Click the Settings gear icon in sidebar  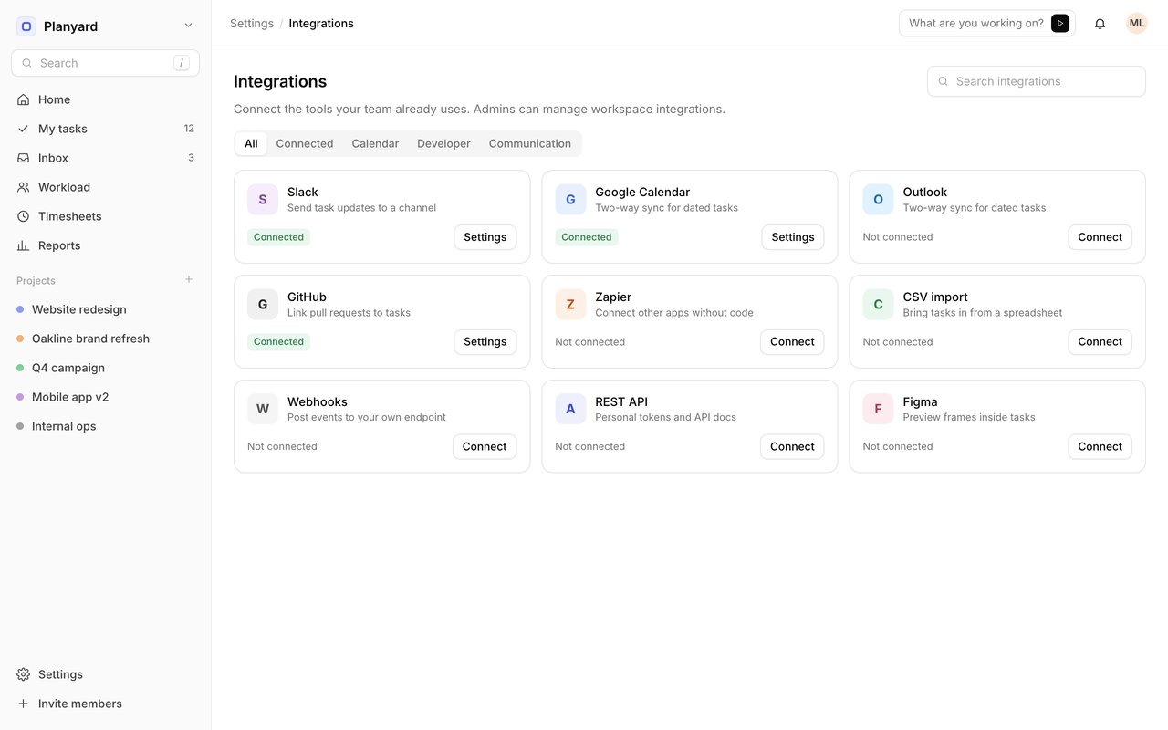pyautogui.click(x=24, y=674)
